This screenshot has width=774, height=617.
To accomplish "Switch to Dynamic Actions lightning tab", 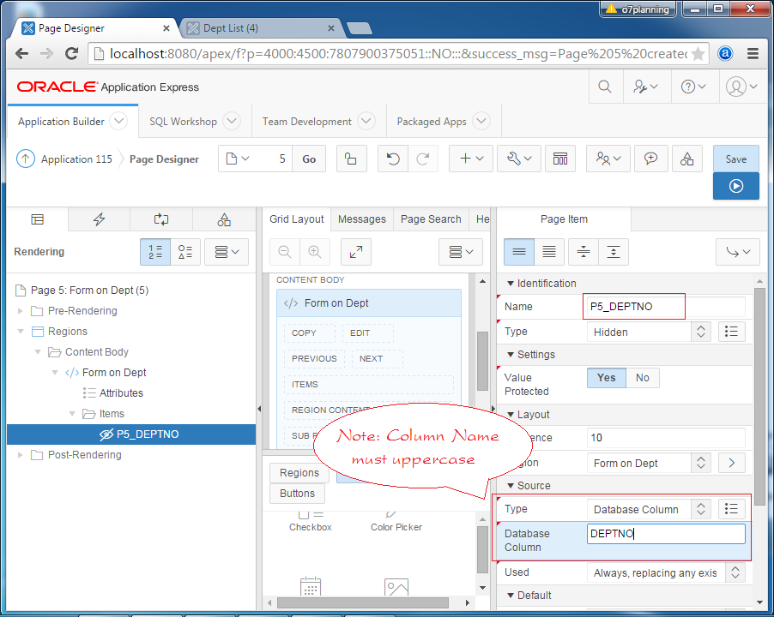I will pyautogui.click(x=100, y=219).
